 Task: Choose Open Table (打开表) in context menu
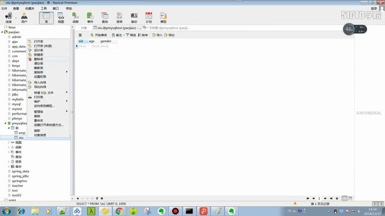click(x=48, y=41)
